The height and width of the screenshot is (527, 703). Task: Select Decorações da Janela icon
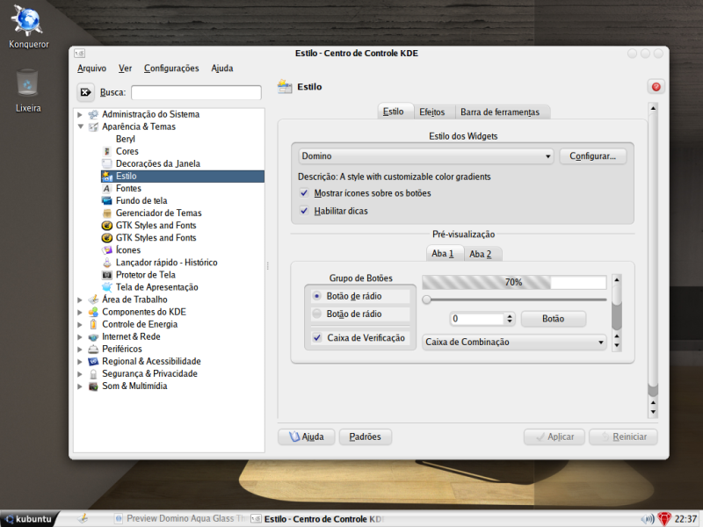(x=106, y=163)
